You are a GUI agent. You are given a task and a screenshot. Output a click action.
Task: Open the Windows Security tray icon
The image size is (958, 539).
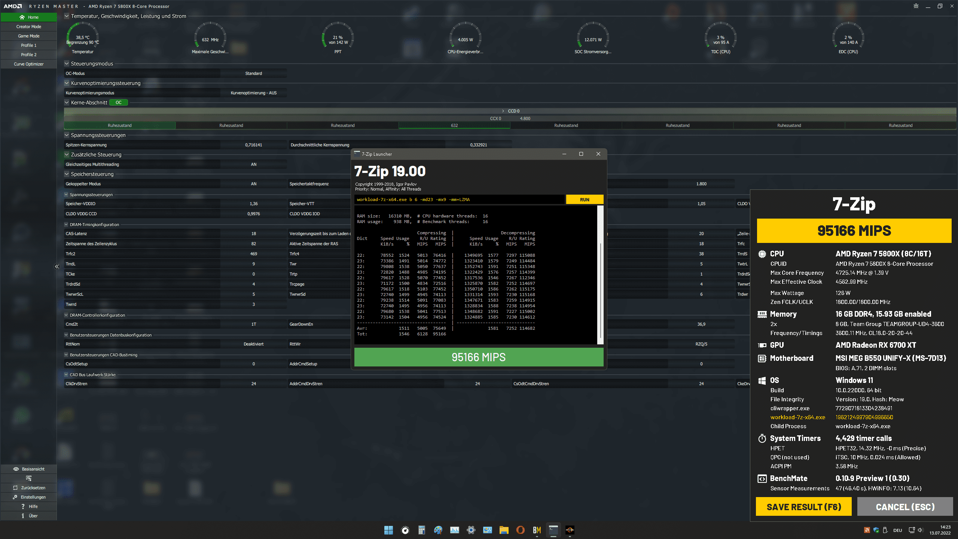[876, 530]
